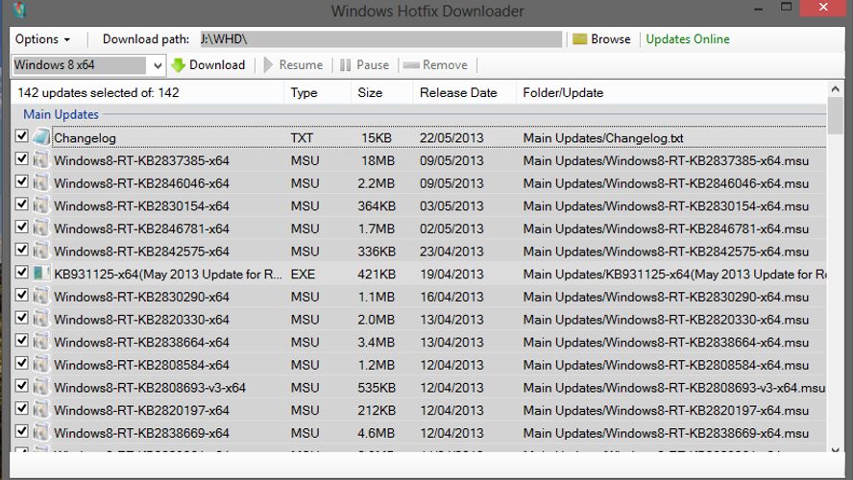Click the Pause button label
This screenshot has width=853, height=480.
(373, 65)
